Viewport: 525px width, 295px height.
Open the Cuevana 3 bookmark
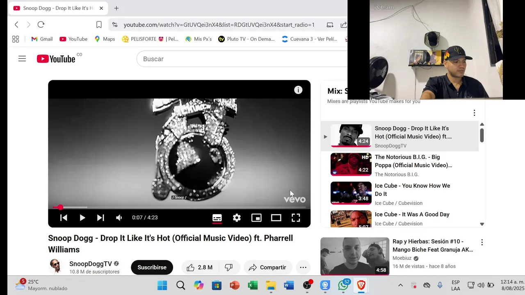(x=310, y=39)
